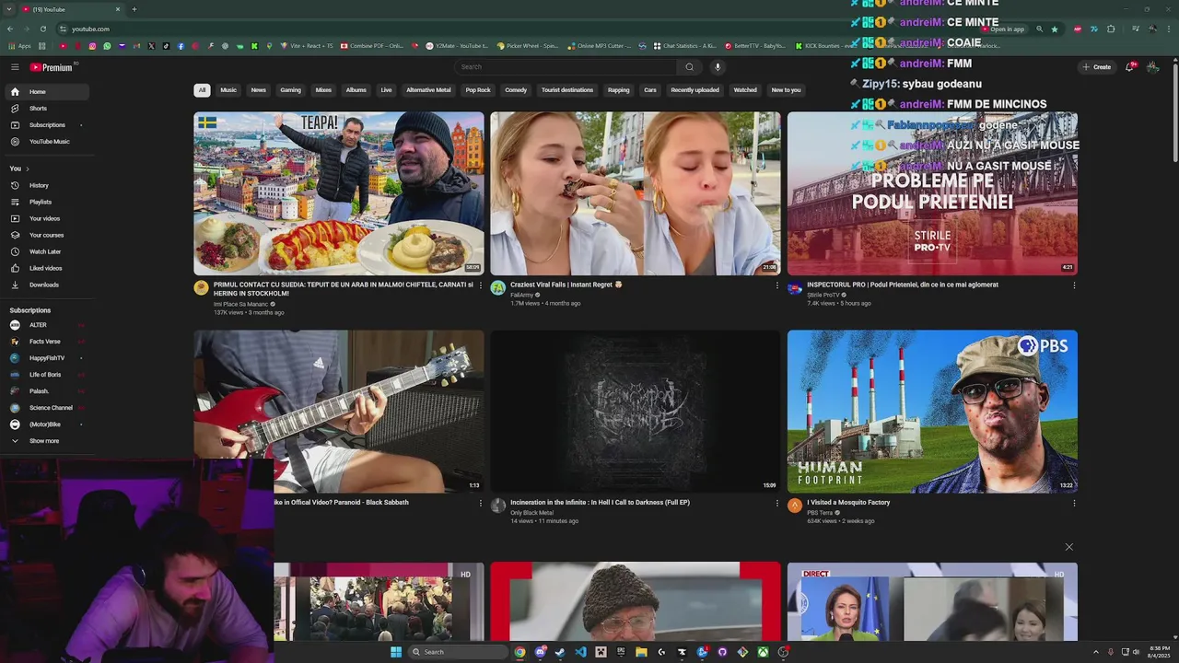The image size is (1179, 663).
Task: Bookmark this page with the star
Action: (x=1055, y=29)
